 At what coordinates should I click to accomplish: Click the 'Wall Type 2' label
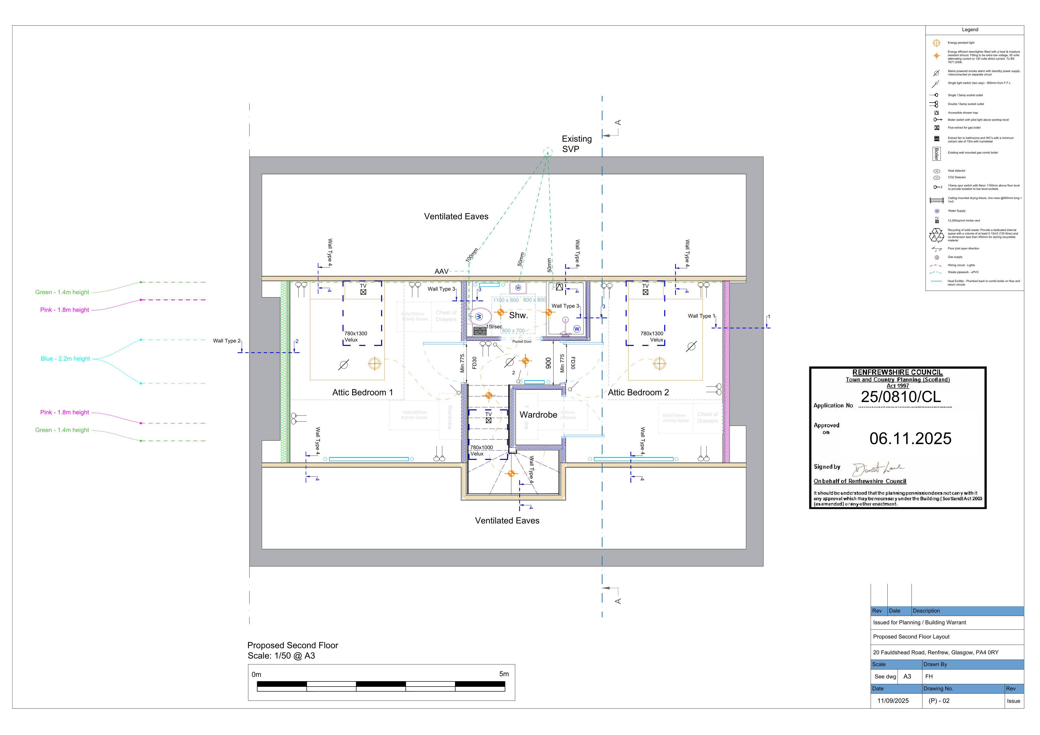227,341
